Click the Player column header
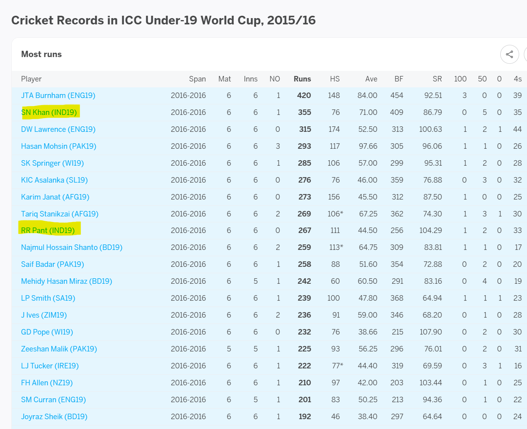This screenshot has width=527, height=429. 31,79
